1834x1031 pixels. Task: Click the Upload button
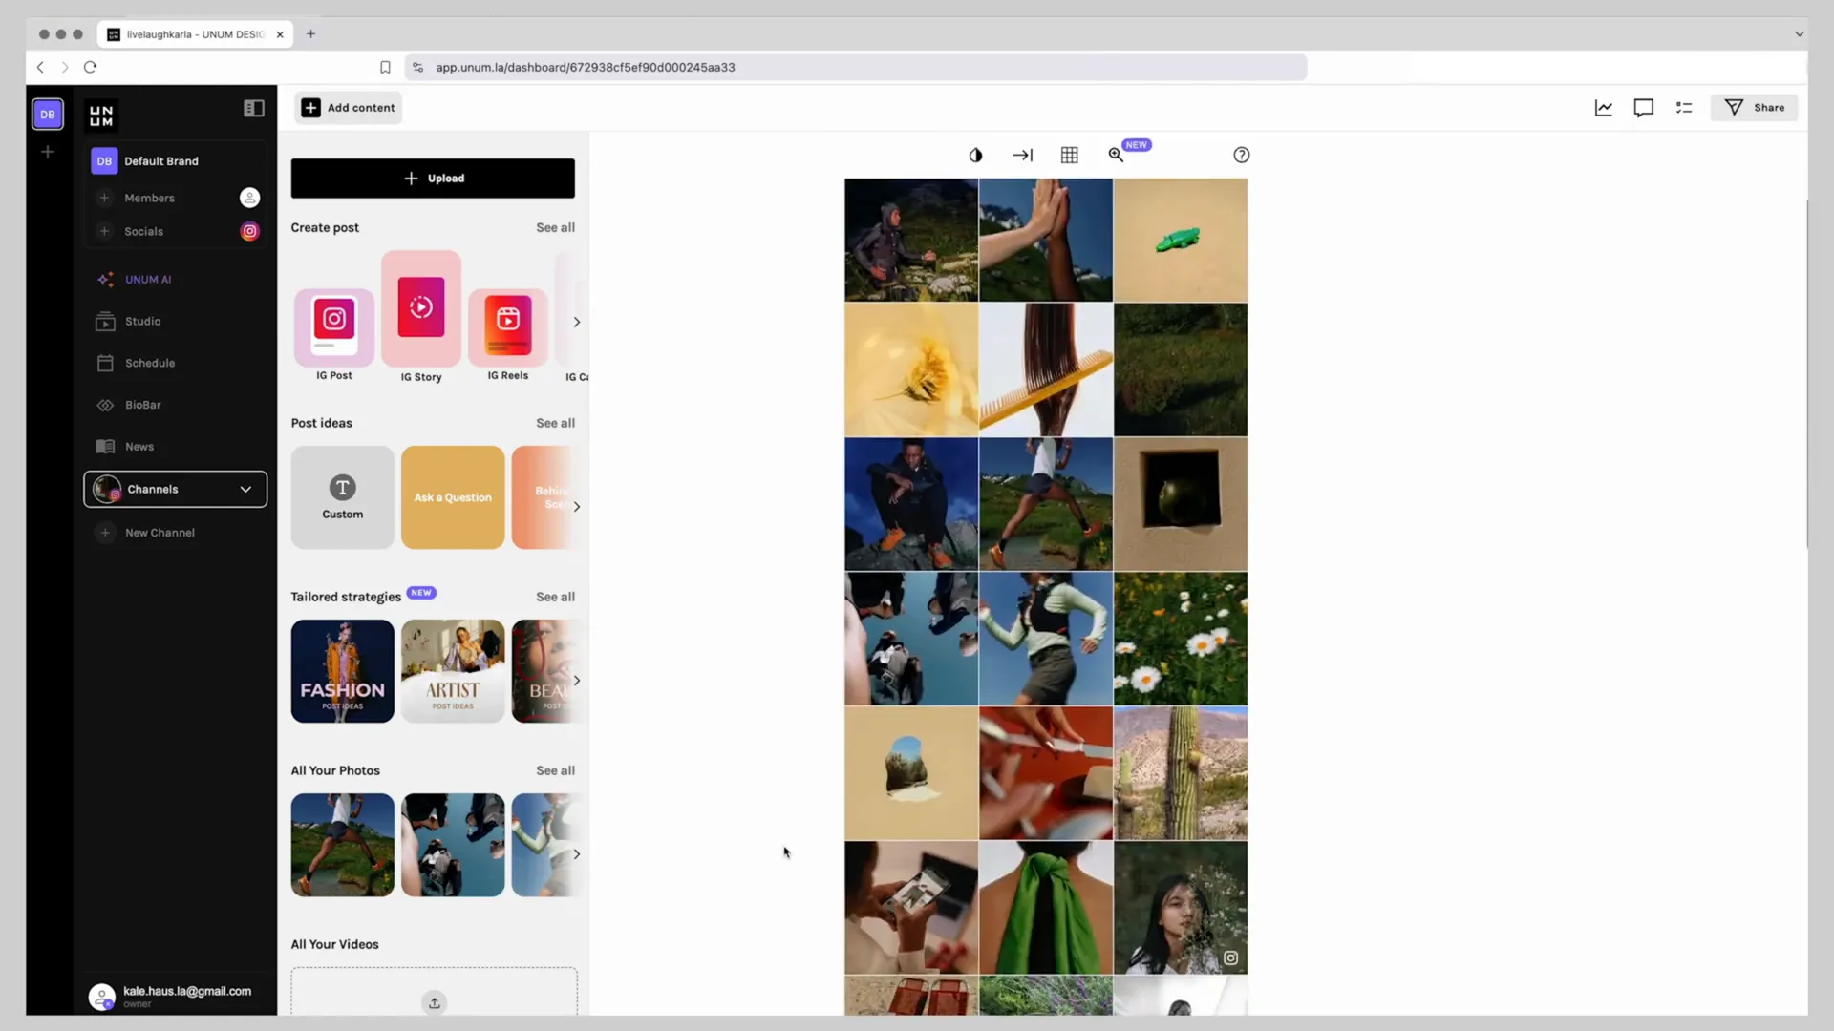point(432,179)
